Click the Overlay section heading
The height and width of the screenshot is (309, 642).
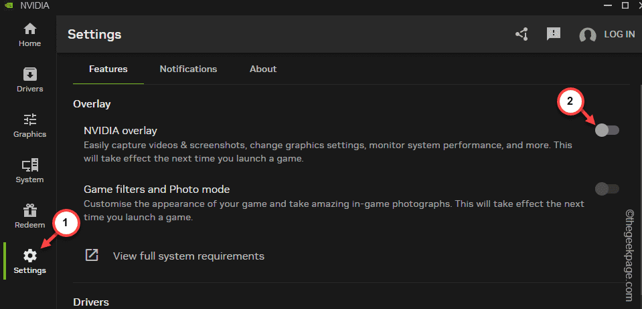[x=92, y=104]
